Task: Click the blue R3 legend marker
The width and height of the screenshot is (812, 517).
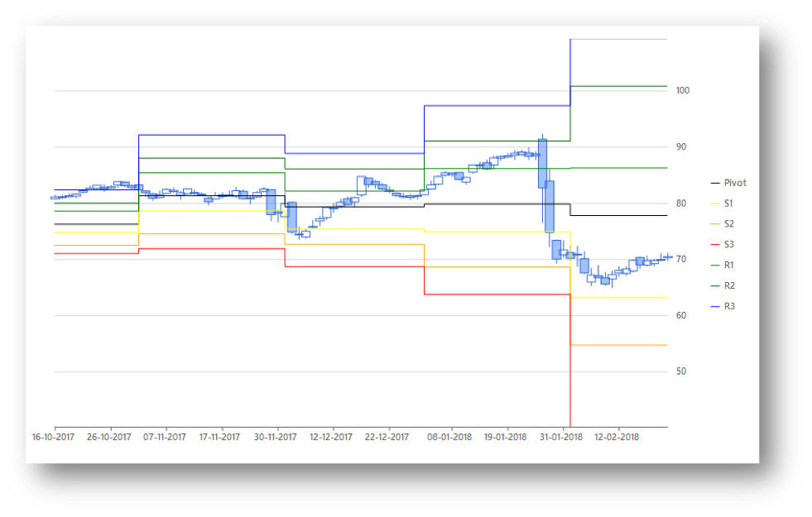Action: pyautogui.click(x=714, y=305)
